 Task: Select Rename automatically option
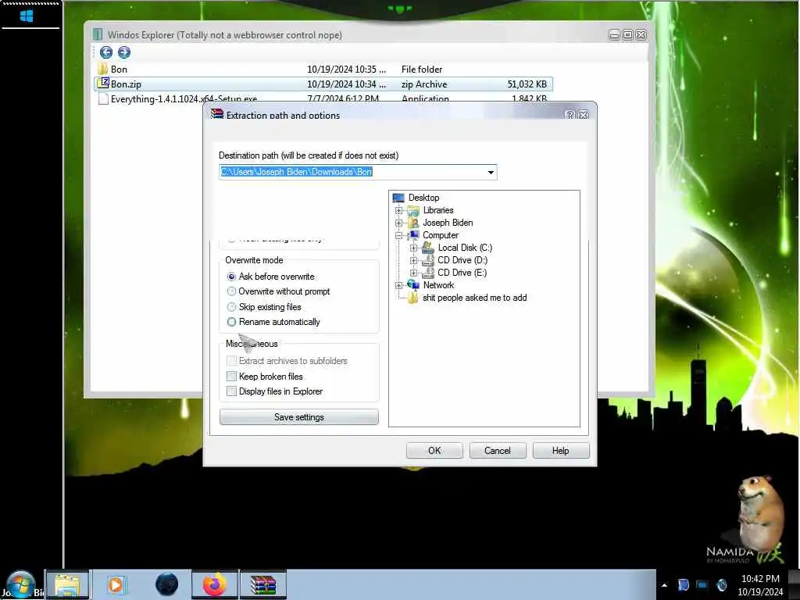pyautogui.click(x=273, y=322)
